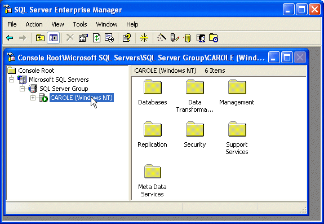The image size is (324, 224).
Task: Maximize the inner Console Root window
Action: pos(287,58)
